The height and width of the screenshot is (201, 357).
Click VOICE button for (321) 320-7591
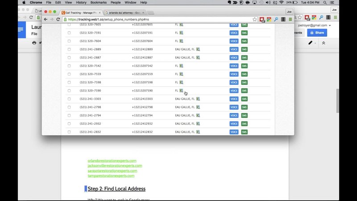[x=234, y=33]
